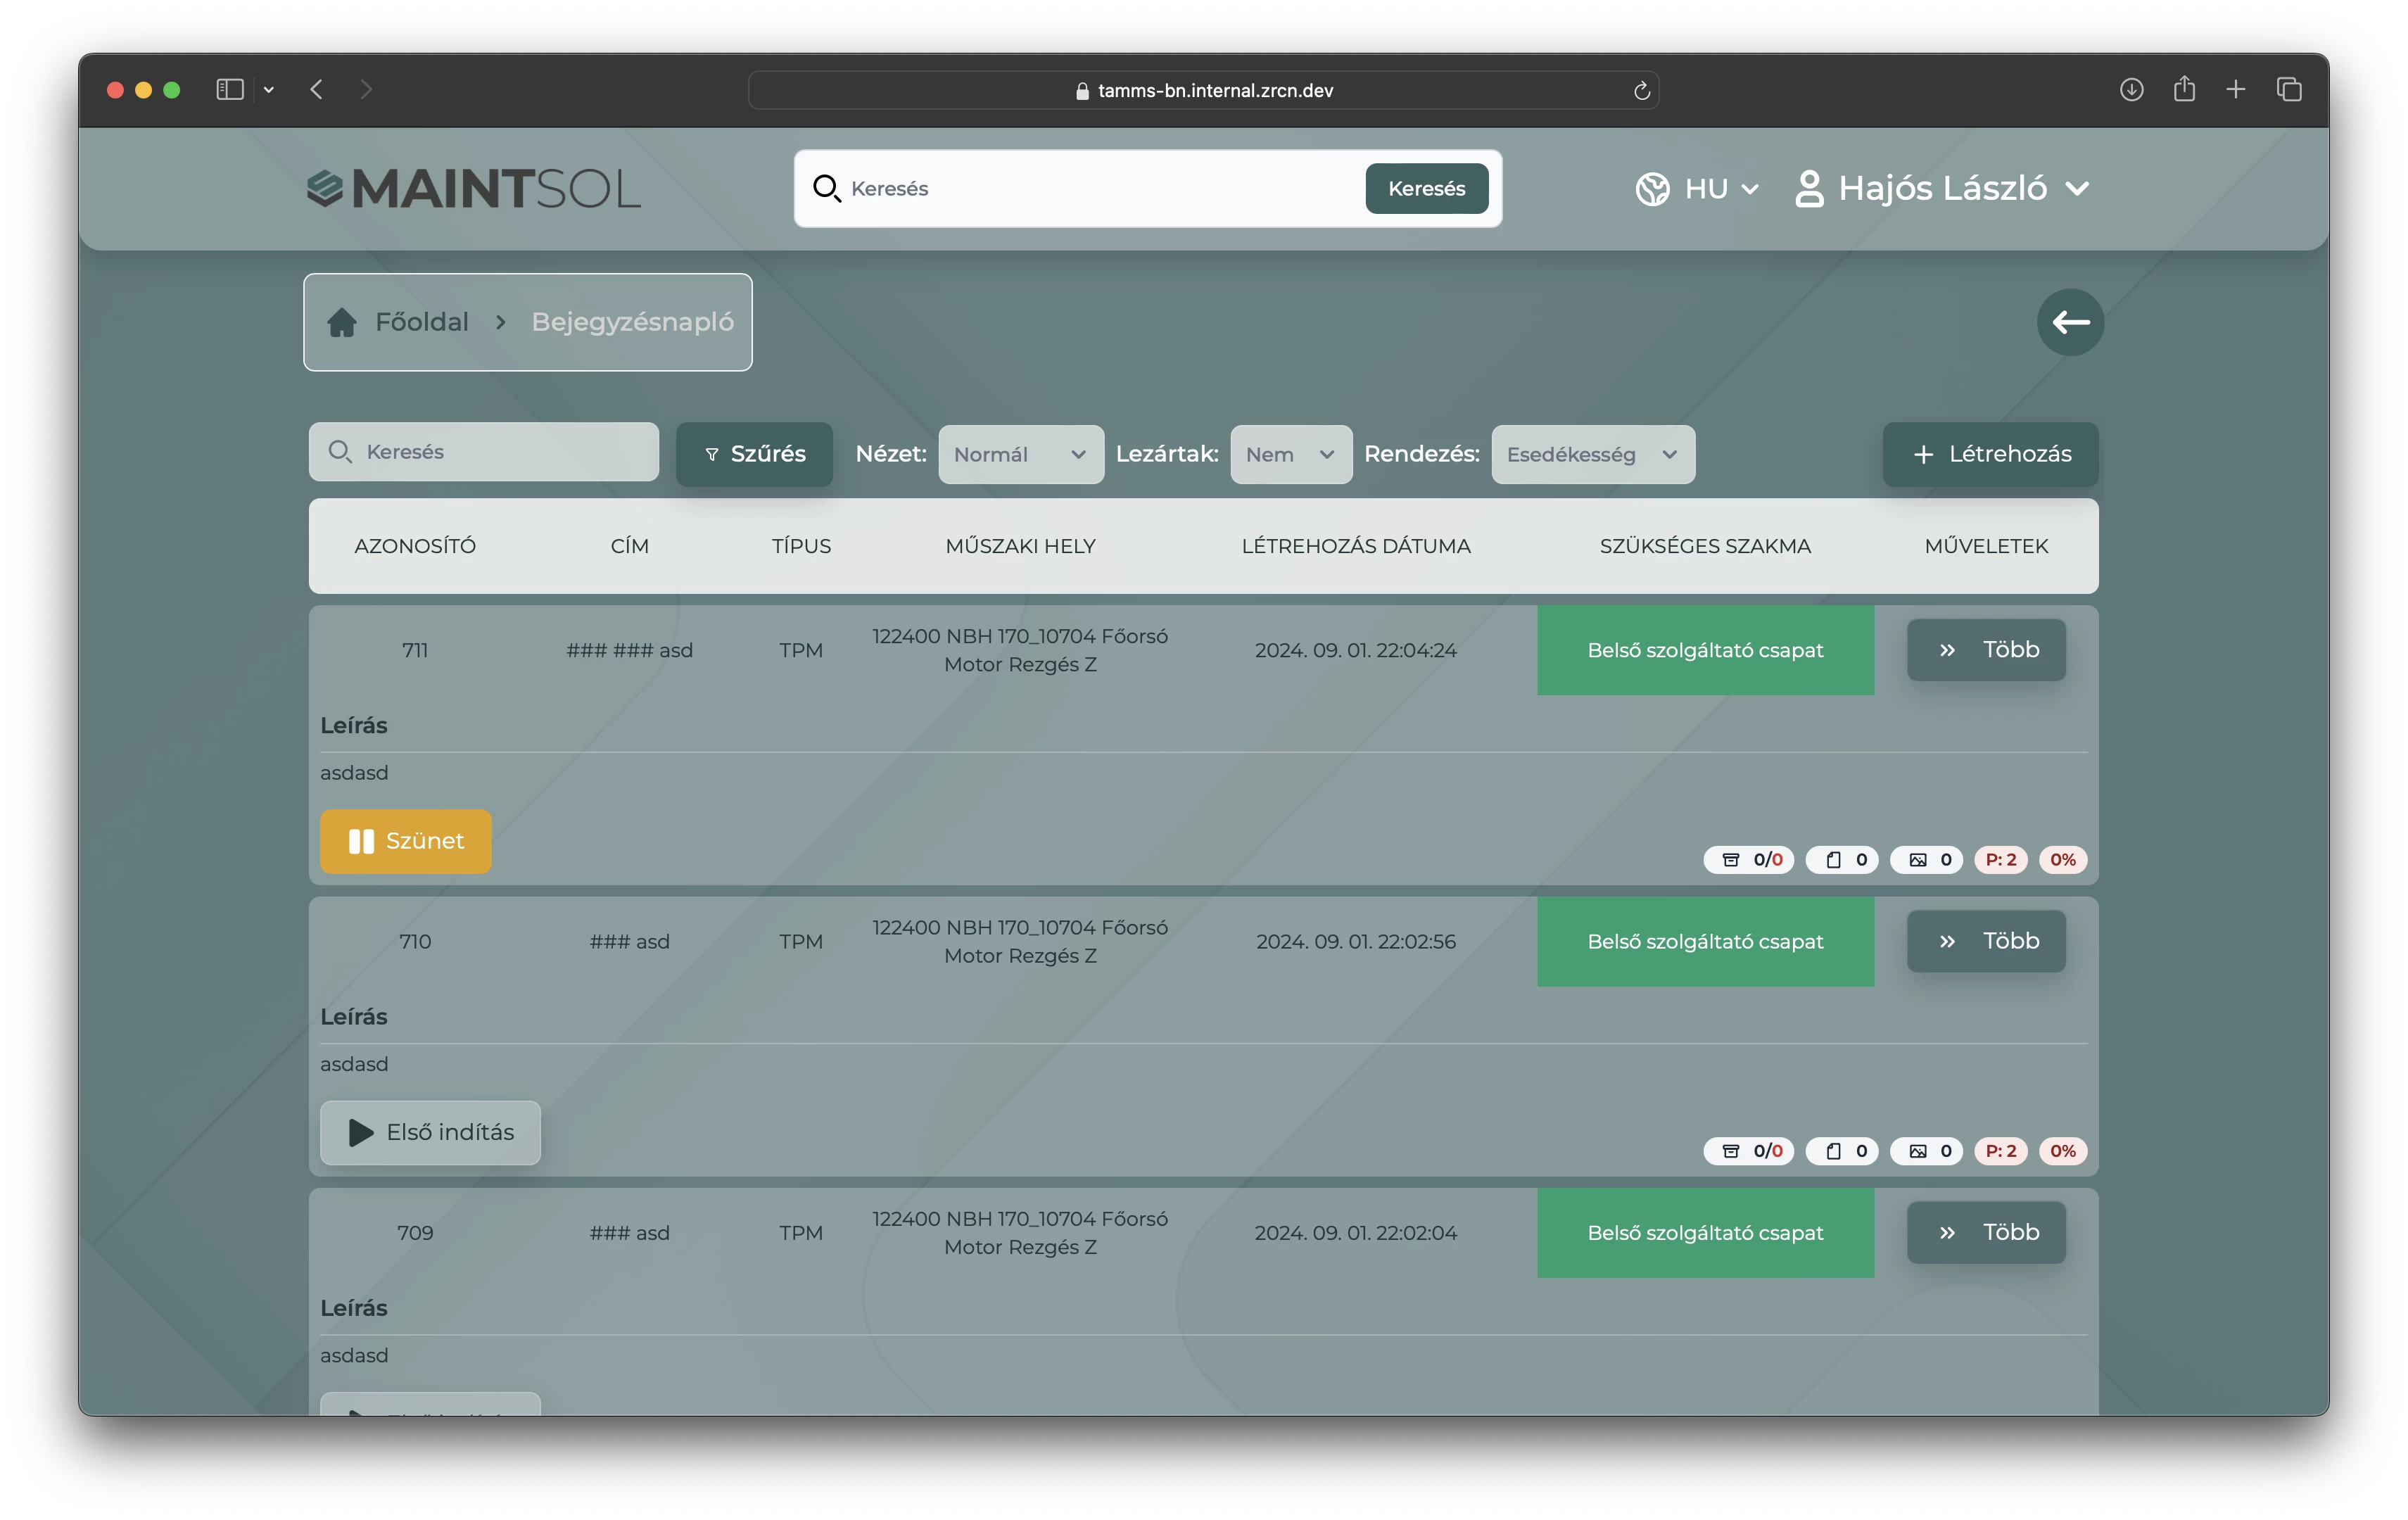This screenshot has height=1520, width=2408.
Task: Pause entry 711 with Szünet button
Action: 405,841
